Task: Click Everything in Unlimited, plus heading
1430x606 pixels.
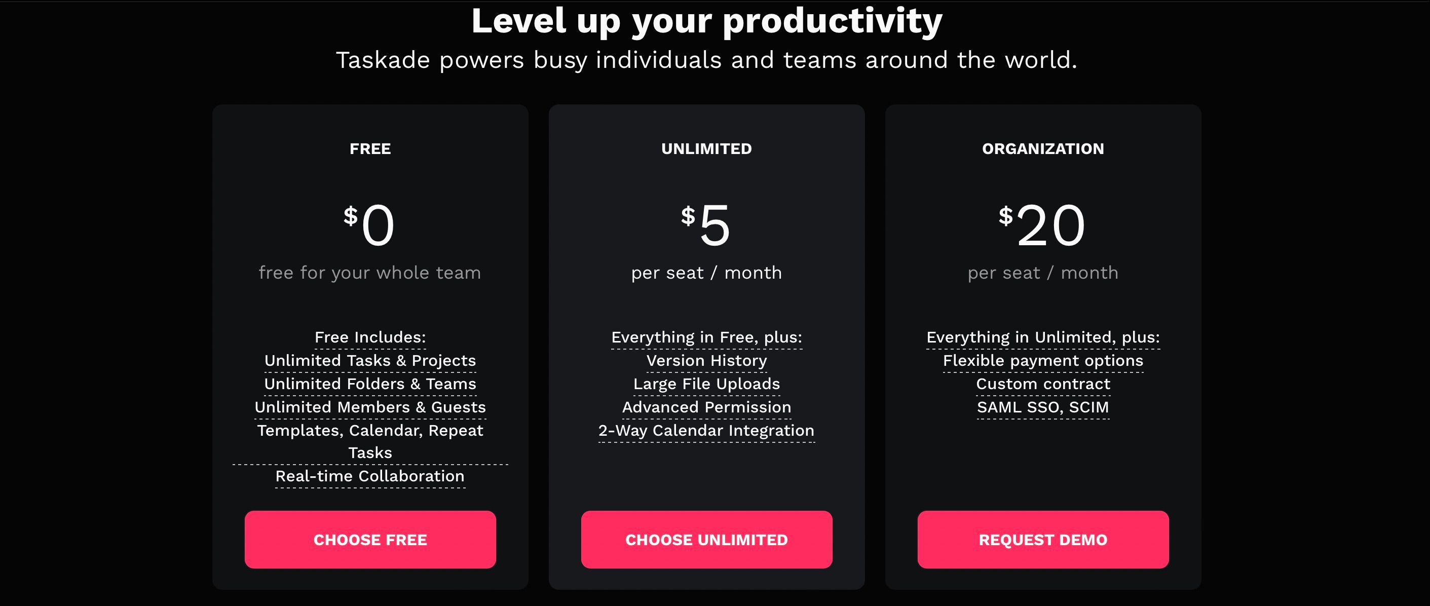Action: coord(1043,337)
